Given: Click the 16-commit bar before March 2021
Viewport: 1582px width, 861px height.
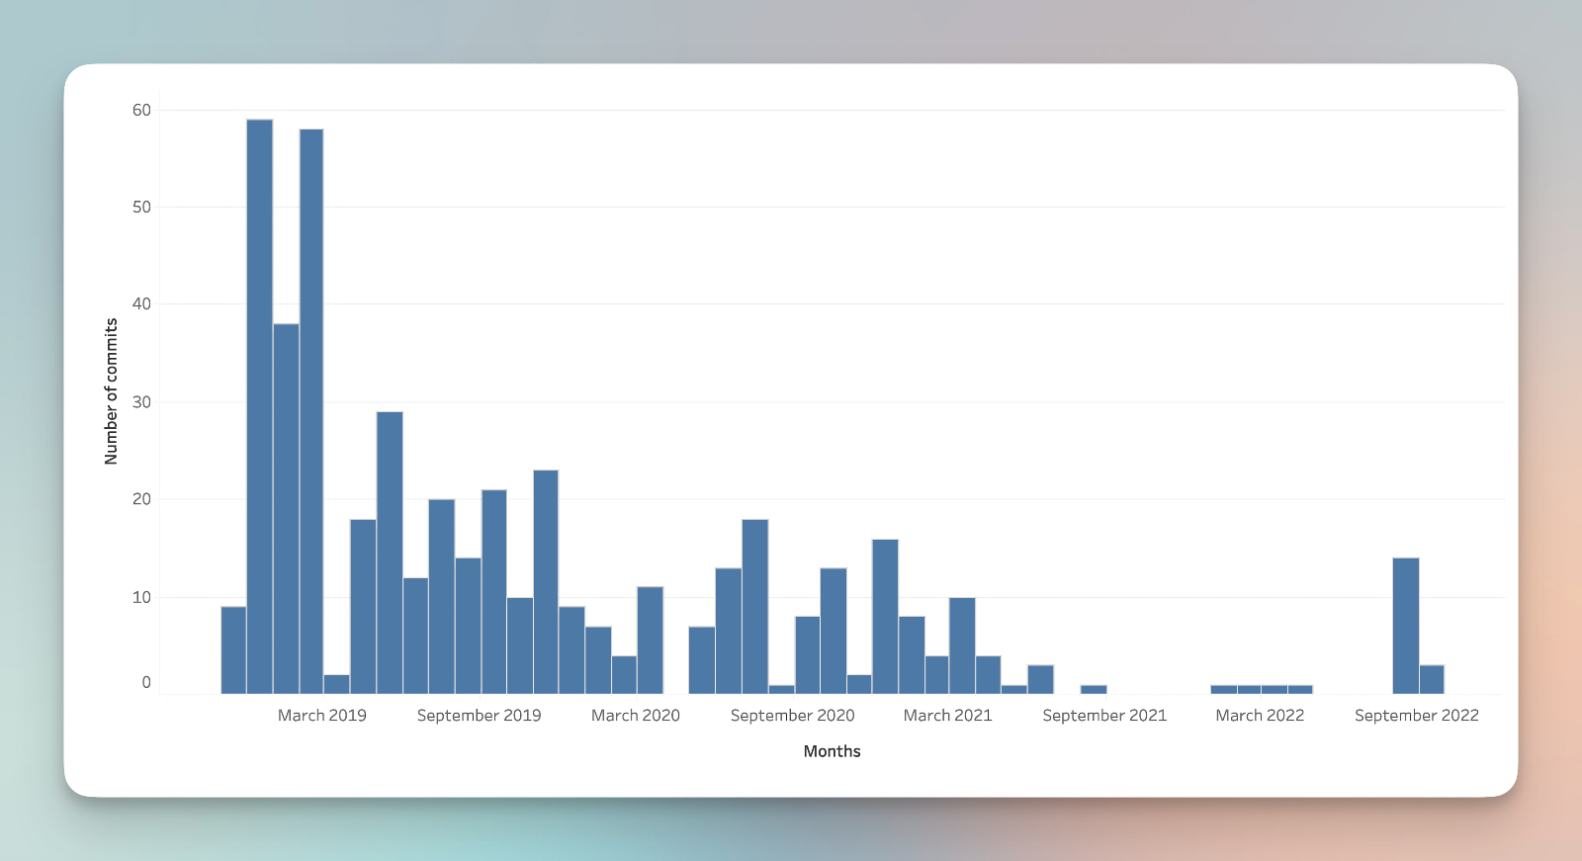Looking at the screenshot, I should pyautogui.click(x=885, y=616).
